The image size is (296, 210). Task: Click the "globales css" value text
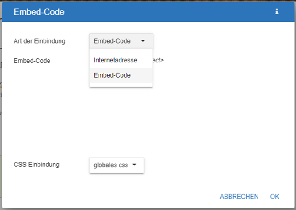point(110,165)
